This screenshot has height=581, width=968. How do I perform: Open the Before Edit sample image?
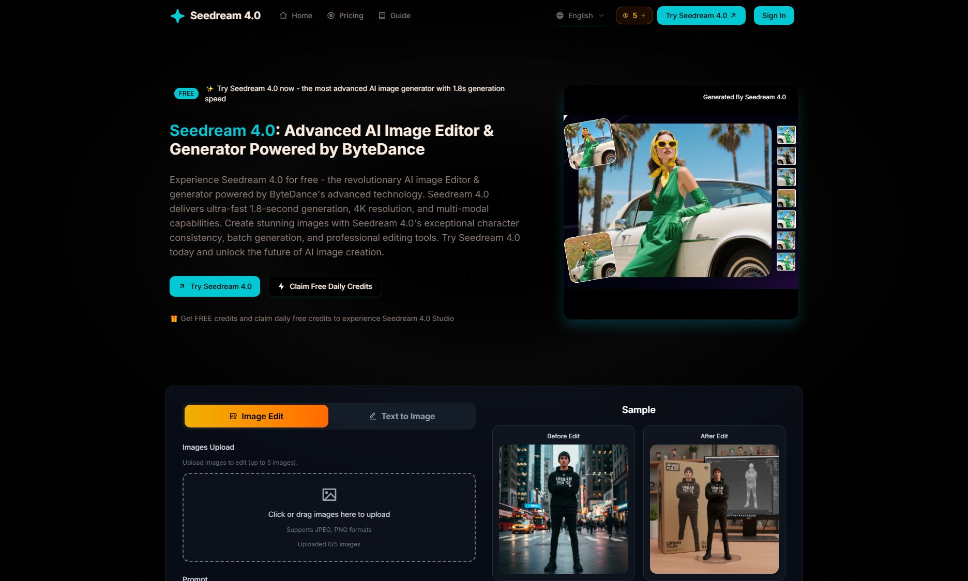(x=564, y=509)
